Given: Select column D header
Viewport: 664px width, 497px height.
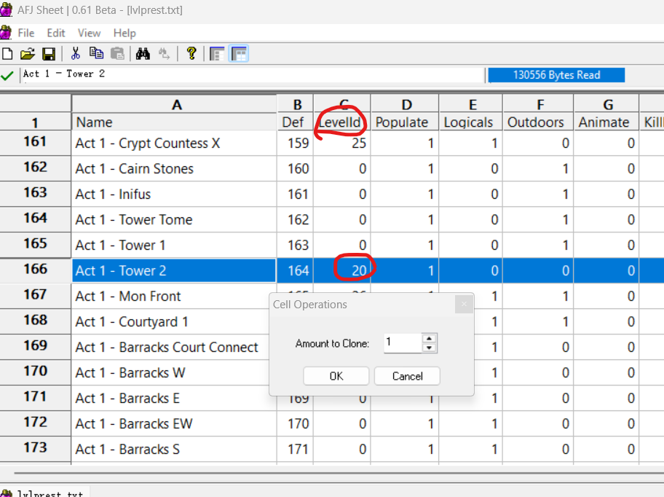Looking at the screenshot, I should coord(405,104).
